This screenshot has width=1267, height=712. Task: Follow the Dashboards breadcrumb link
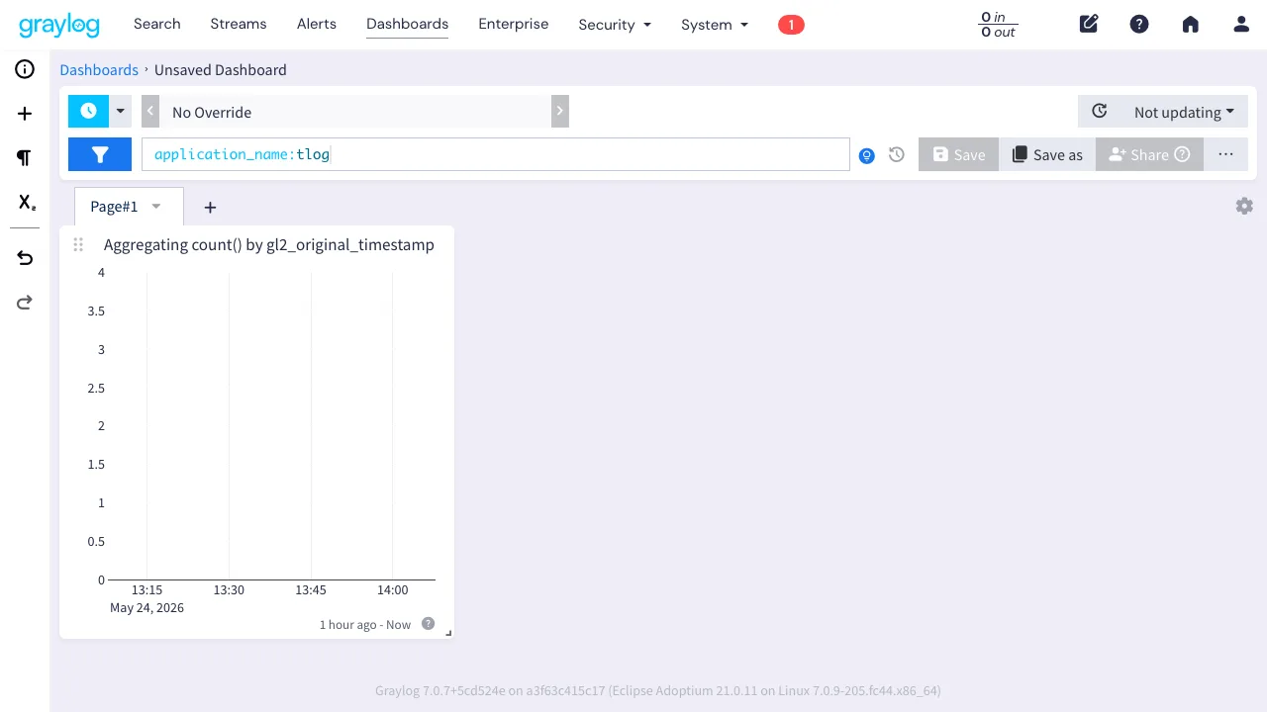99,70
